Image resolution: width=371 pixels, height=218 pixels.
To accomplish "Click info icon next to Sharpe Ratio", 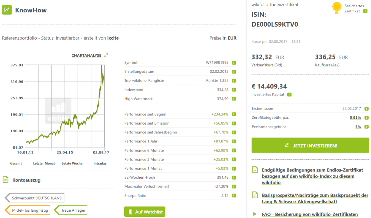I will 234,196.
